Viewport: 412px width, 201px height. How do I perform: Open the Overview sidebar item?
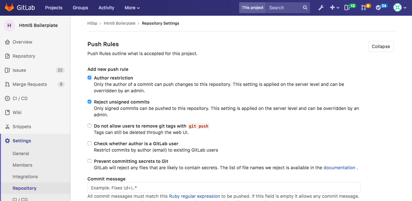22,42
